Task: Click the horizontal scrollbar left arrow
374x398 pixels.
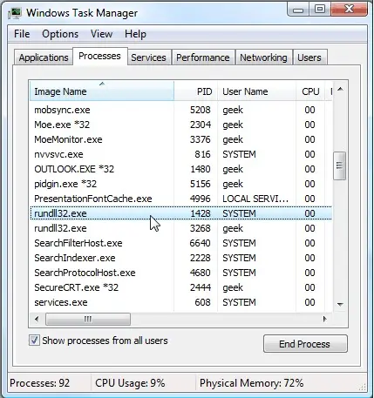Action: [37, 319]
